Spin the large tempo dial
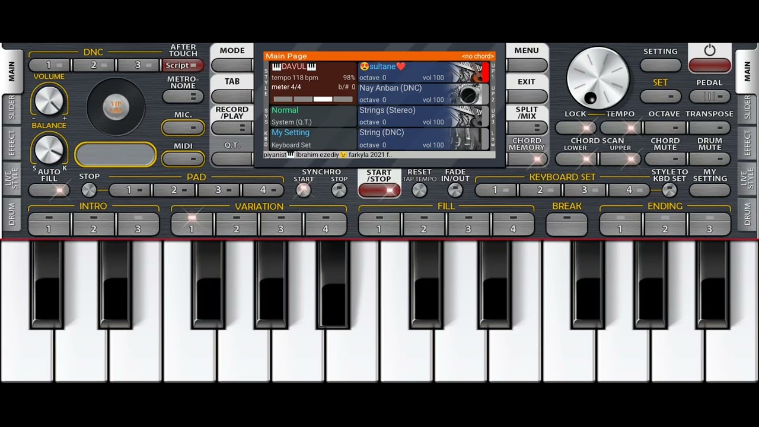The height and width of the screenshot is (427, 759). pyautogui.click(x=598, y=78)
